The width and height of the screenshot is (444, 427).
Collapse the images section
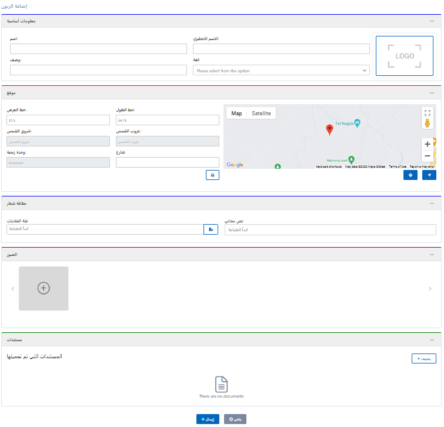click(432, 255)
